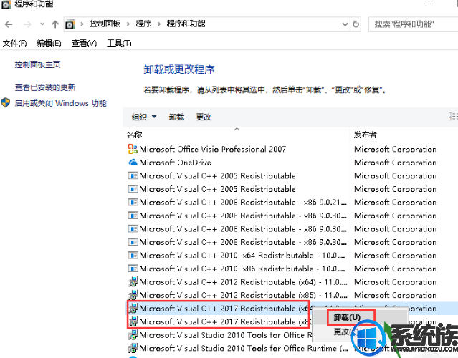Refresh the Programs and Features list
This screenshot has width=458, height=358.
click(356, 24)
